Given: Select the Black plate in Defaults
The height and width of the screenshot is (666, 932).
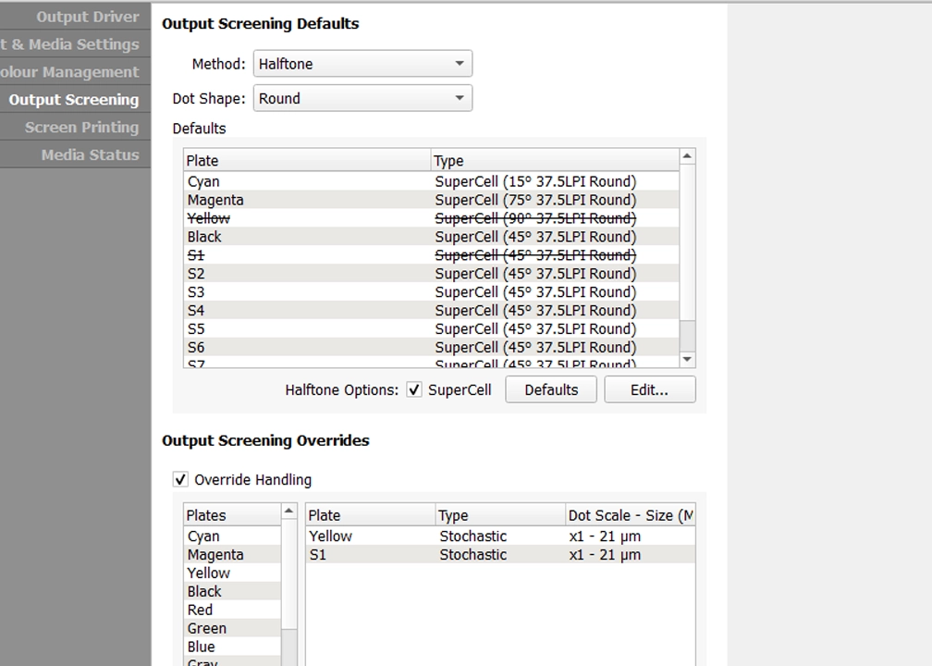Looking at the screenshot, I should [x=277, y=237].
